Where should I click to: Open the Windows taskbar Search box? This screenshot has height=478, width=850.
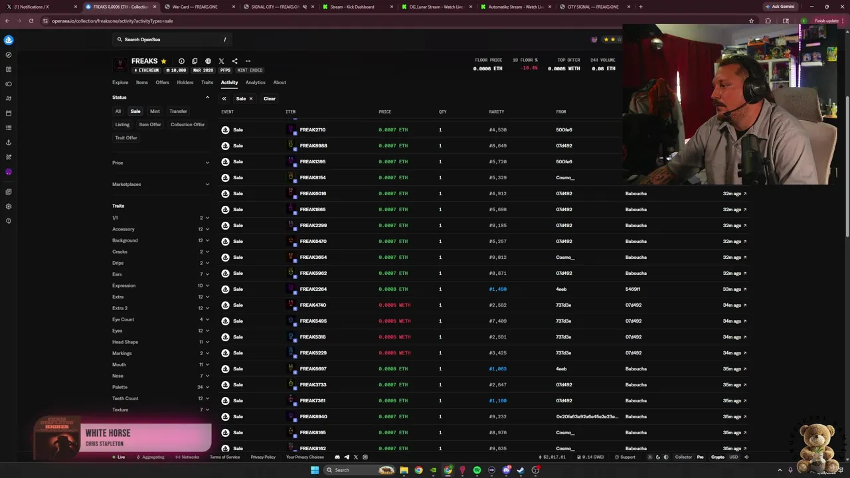tap(359, 470)
